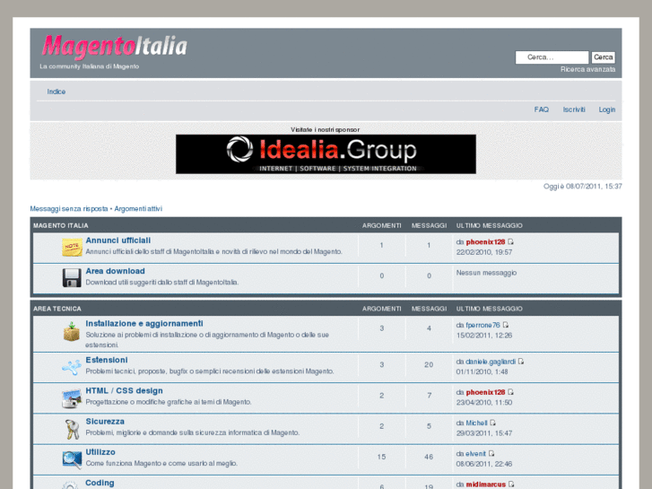The width and height of the screenshot is (652, 489).
Task: Click the Utilizzo magnifier forum icon
Action: (72, 459)
